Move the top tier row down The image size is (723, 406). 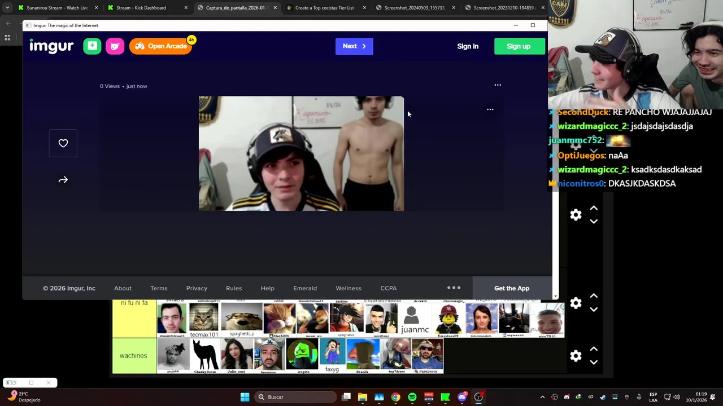click(594, 222)
